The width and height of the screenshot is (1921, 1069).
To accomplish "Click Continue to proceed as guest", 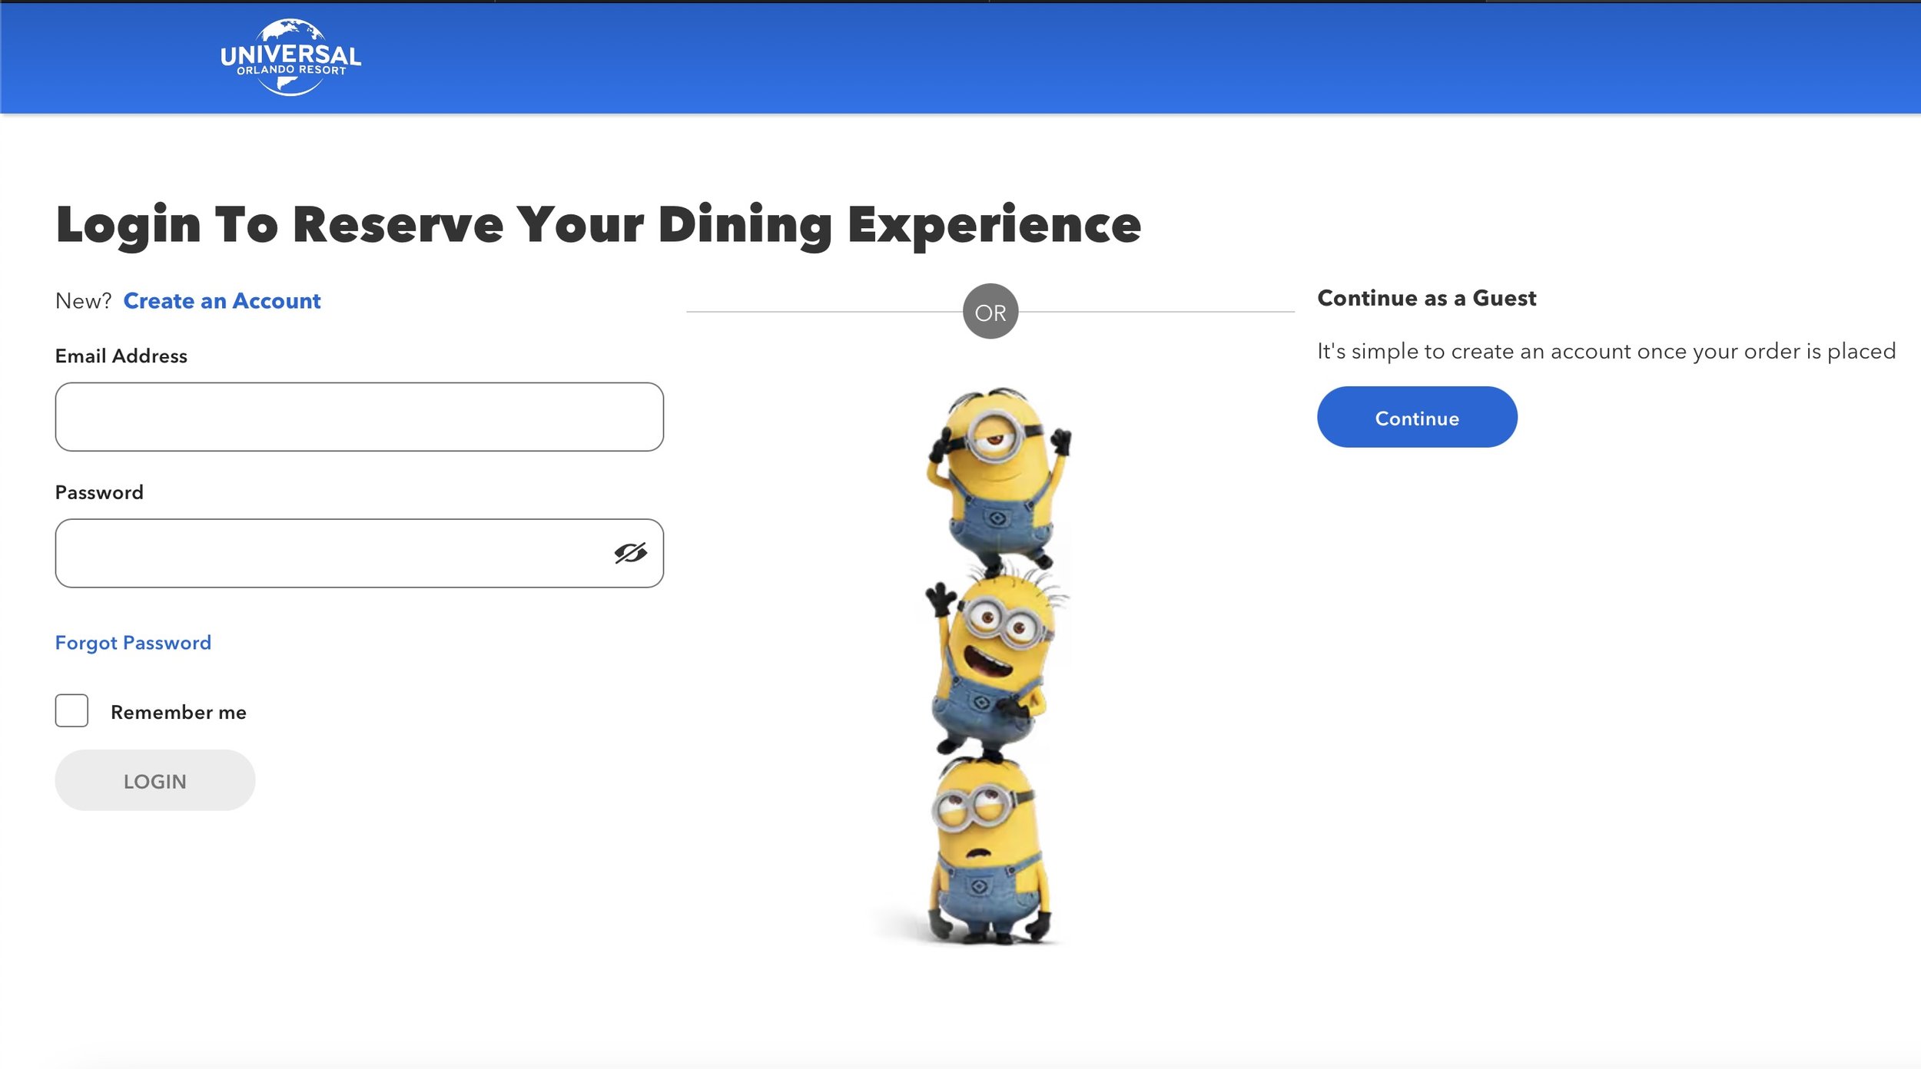I will click(1417, 418).
